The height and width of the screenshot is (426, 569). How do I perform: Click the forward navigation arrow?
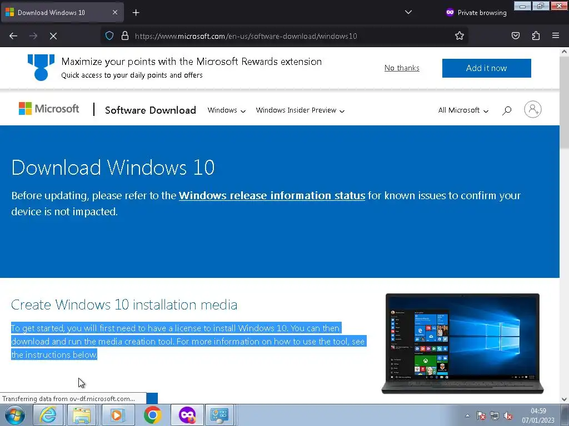click(x=33, y=36)
